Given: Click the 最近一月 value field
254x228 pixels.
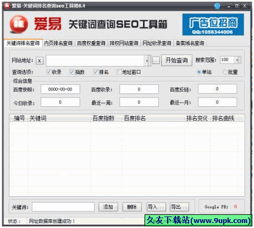Looking at the screenshot, I should 217,102.
